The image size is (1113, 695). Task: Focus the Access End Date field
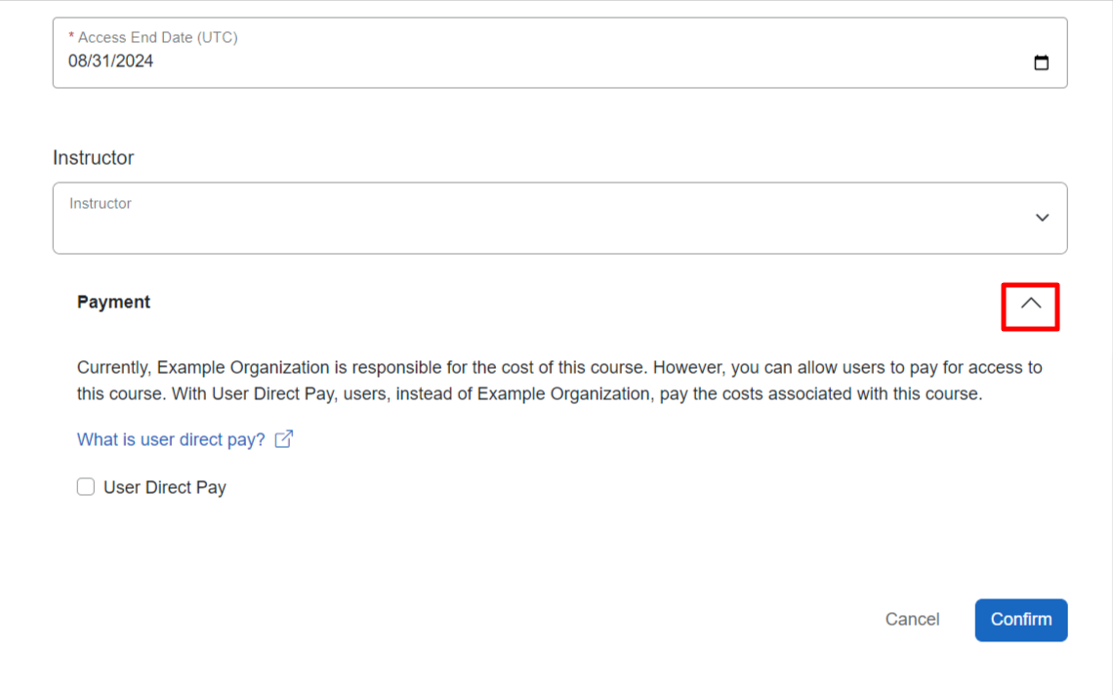(560, 54)
